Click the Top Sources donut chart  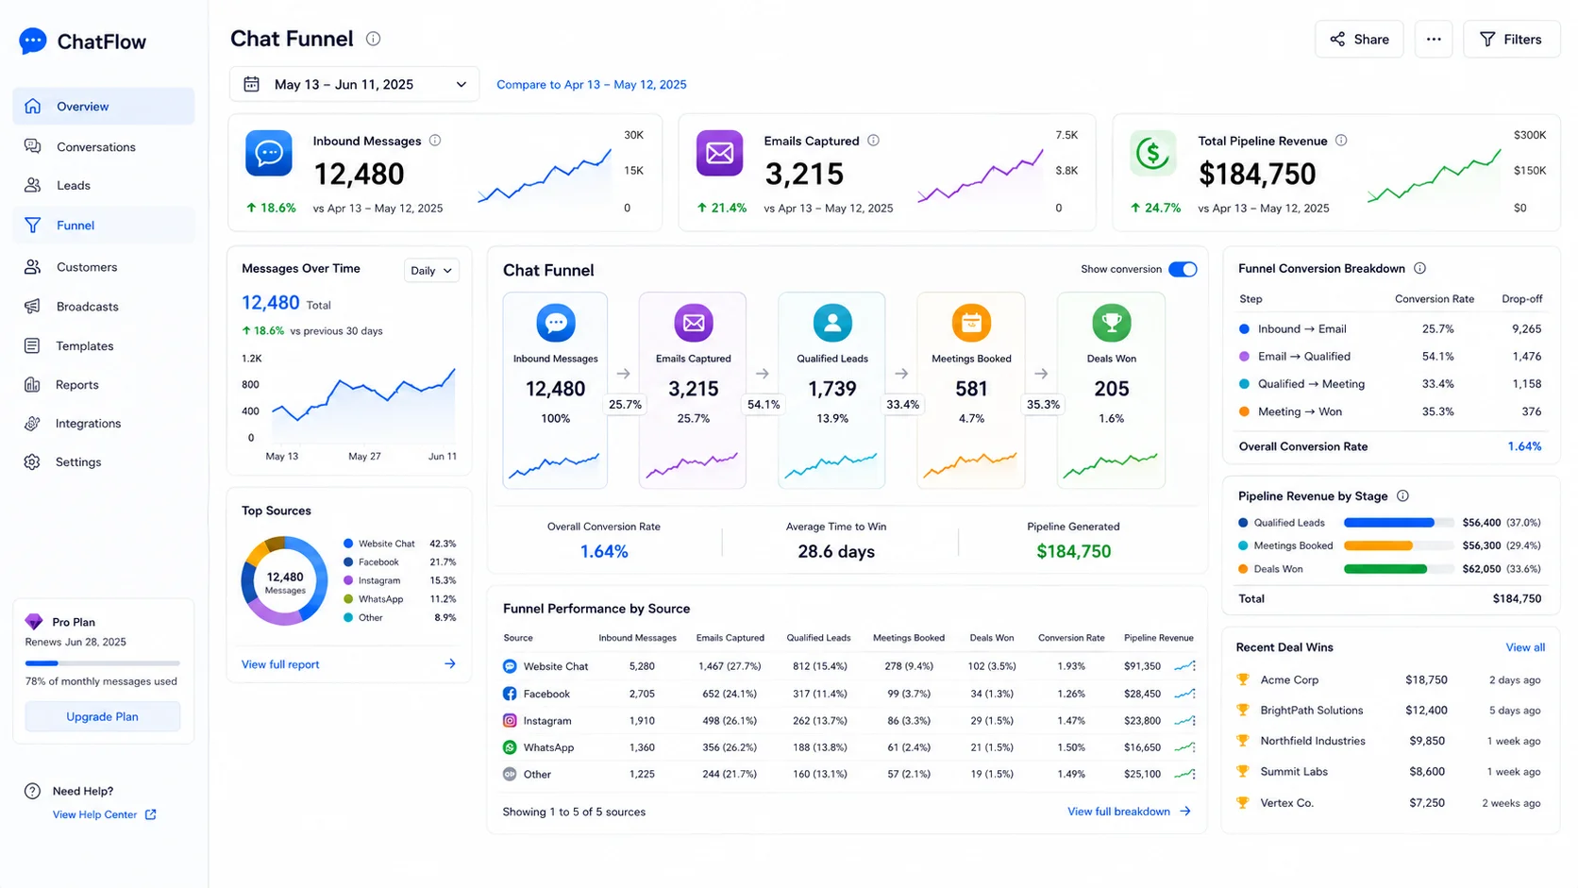284,580
